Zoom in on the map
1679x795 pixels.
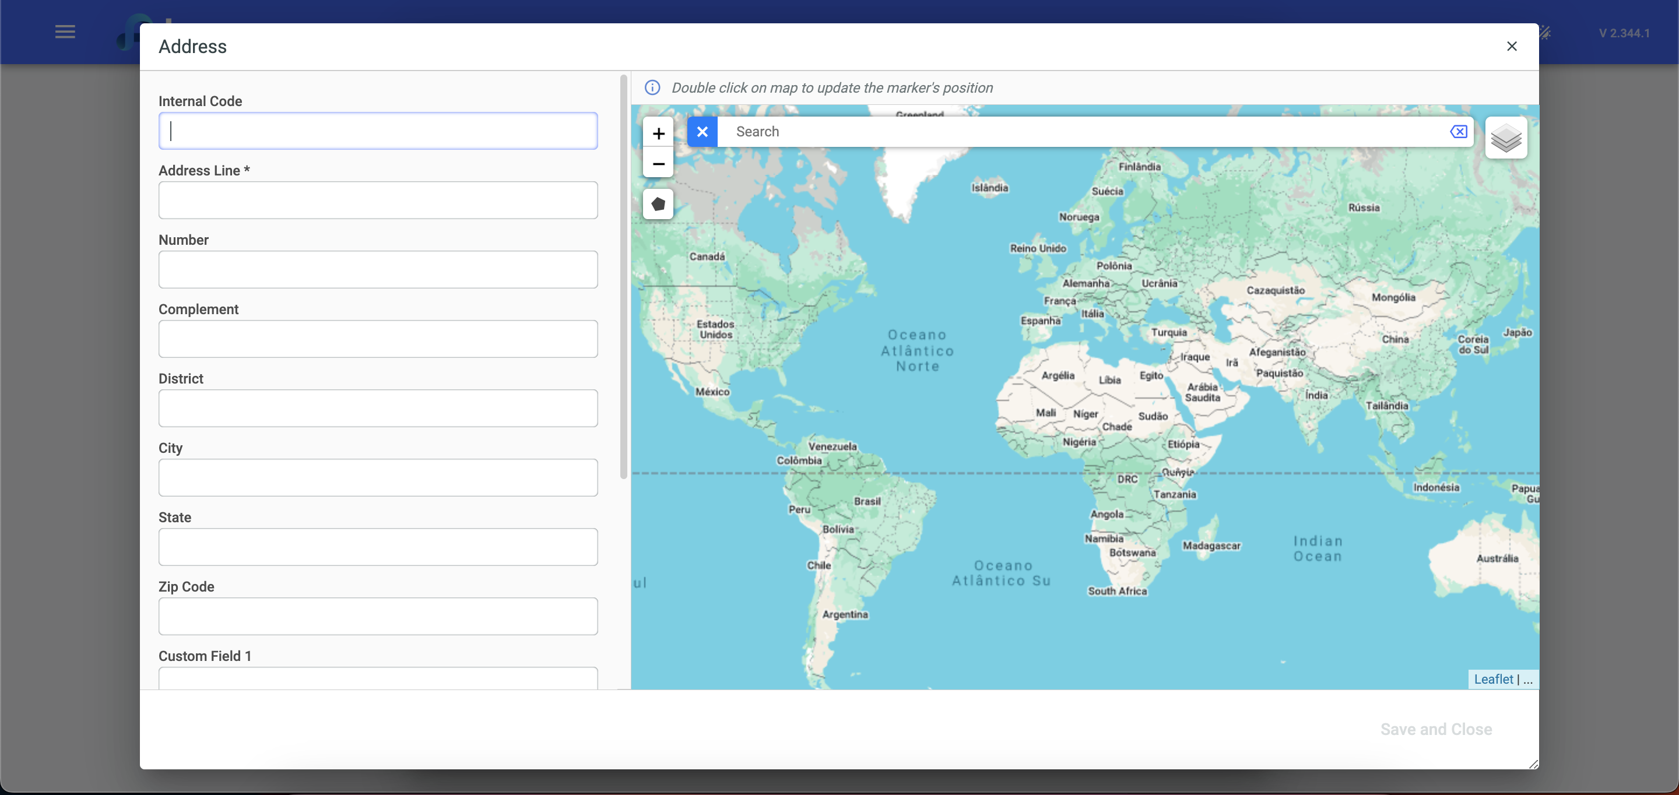tap(658, 133)
